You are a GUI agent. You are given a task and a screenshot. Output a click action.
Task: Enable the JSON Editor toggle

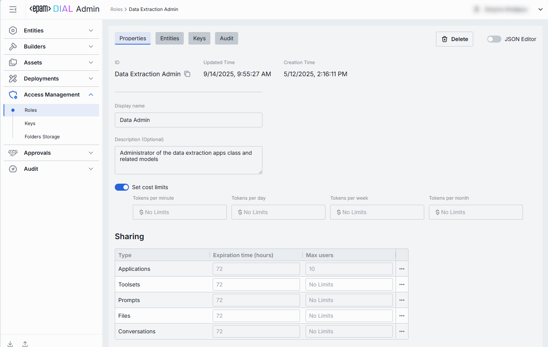(x=494, y=39)
